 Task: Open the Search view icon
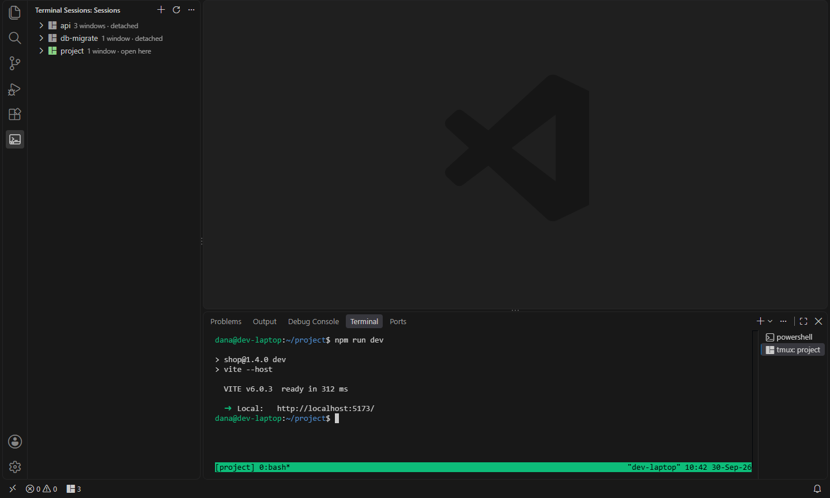[x=15, y=38]
